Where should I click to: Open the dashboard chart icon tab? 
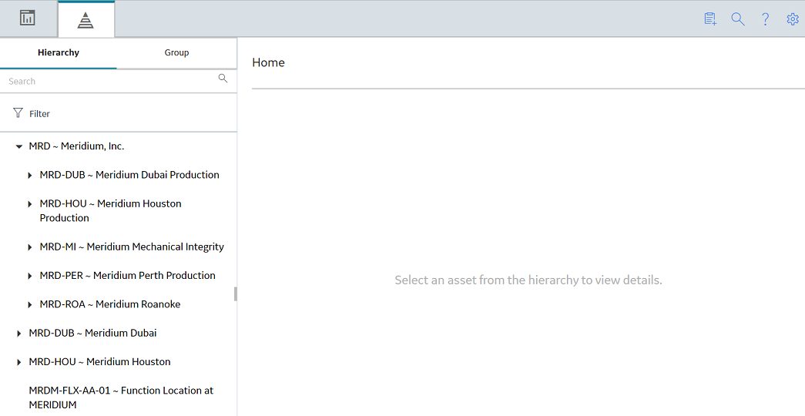coord(27,18)
